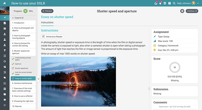
Task: Open the checkmark assignments sidebar icon
Action: [5, 23]
